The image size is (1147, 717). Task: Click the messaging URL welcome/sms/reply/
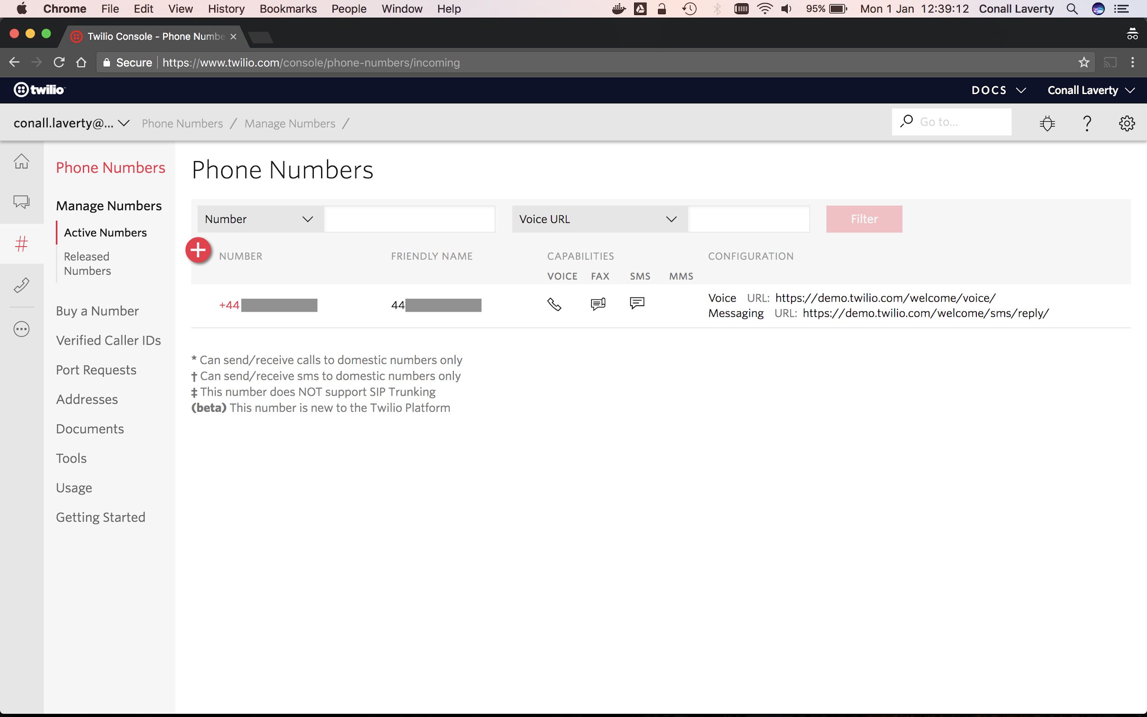tap(926, 313)
